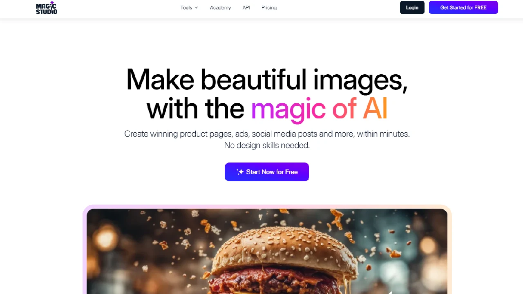Click the burger showcase image

tap(267, 251)
